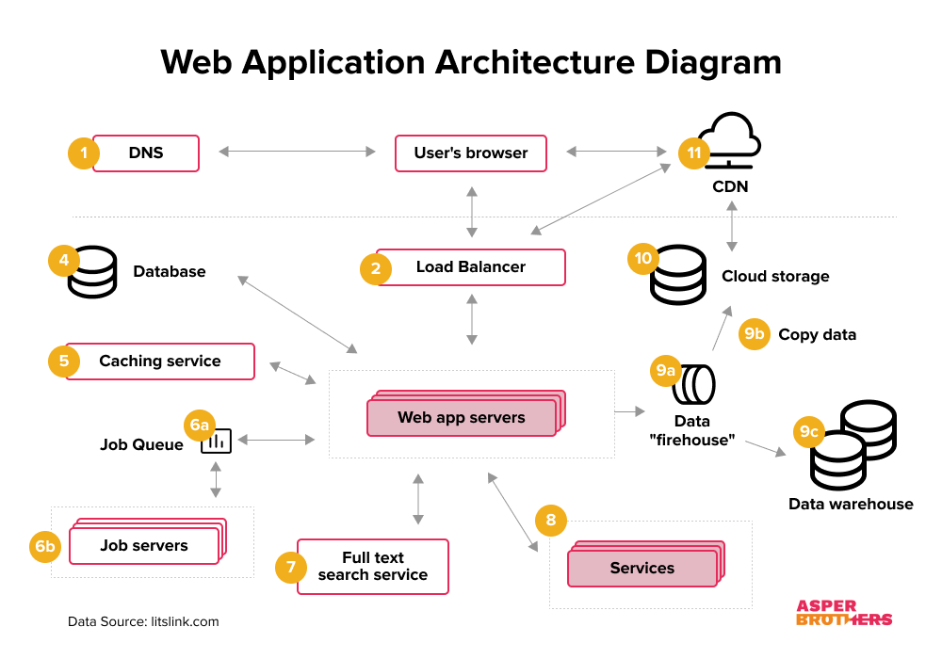Screen dimensions: 942x659
Task: Click the yellow 9b Copy data badge
Action: [754, 333]
